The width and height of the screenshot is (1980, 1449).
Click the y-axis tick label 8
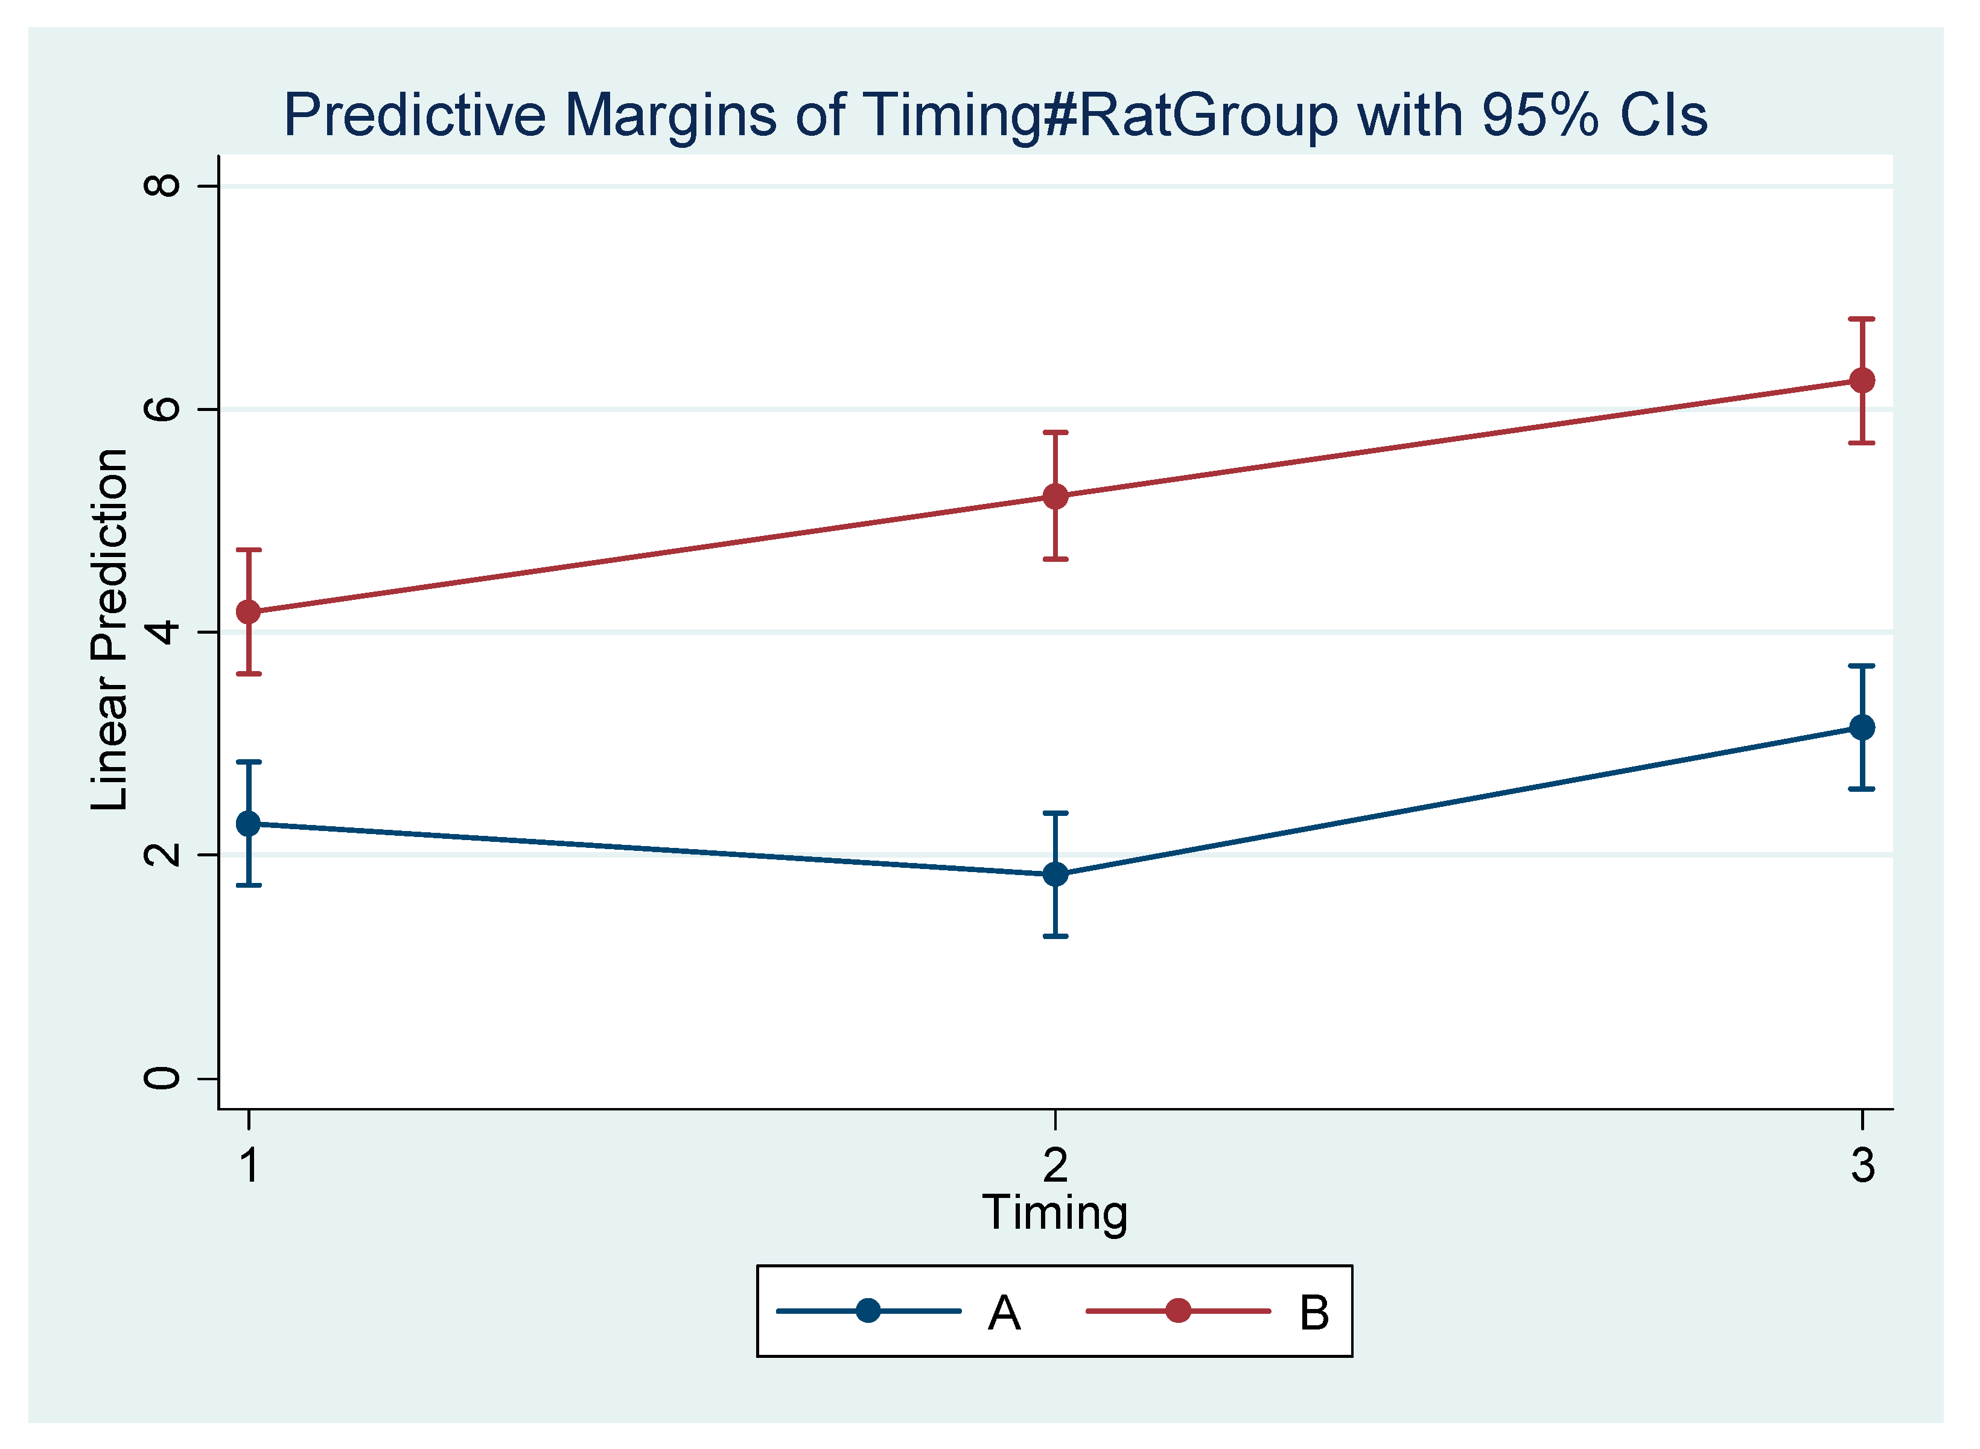click(162, 185)
